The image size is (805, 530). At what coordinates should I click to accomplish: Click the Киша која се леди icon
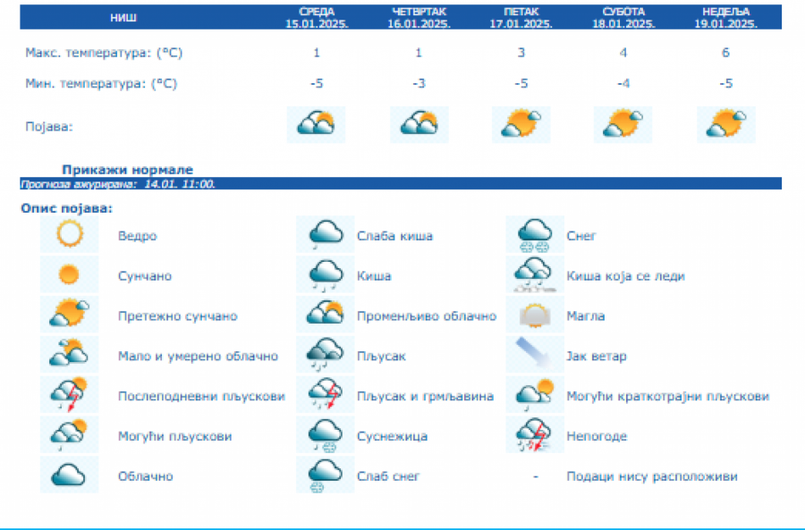coord(535,275)
